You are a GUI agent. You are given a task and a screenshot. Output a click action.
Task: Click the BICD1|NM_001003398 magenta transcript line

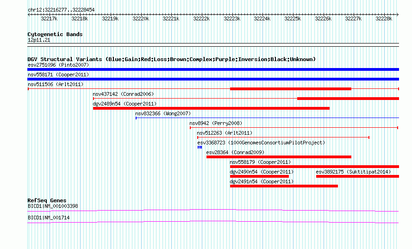(x=213, y=210)
